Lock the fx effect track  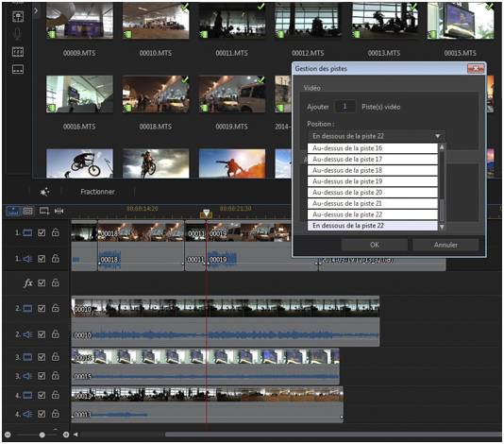point(56,282)
